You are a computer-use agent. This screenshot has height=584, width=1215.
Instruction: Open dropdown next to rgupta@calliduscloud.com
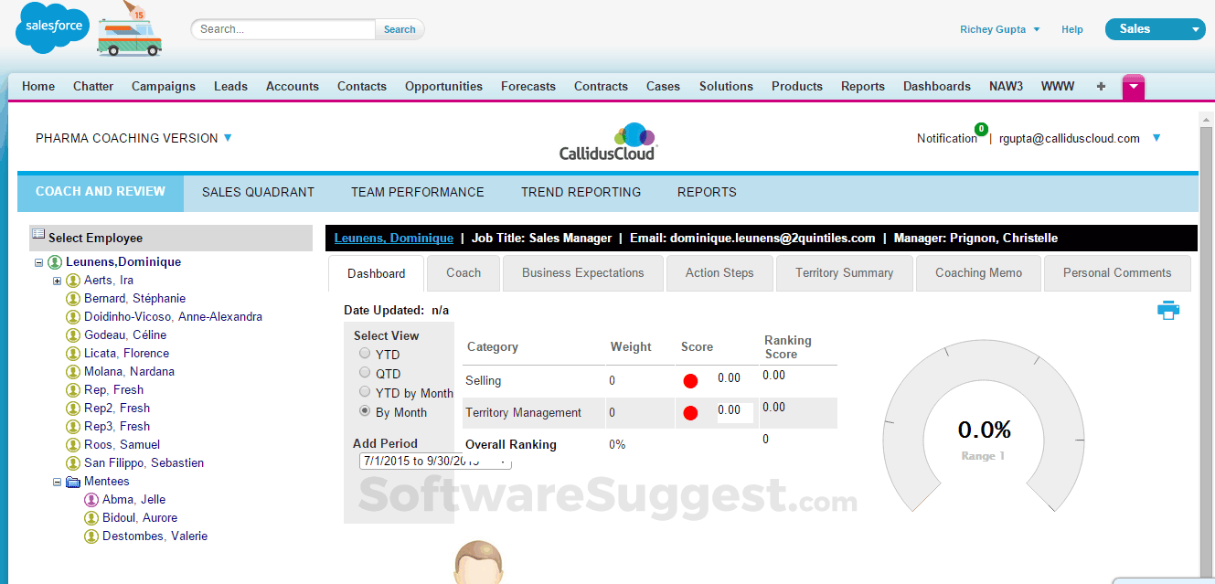1156,138
